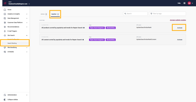Click the AI Models eye icon
Viewport: 196px width, 102px height.
(5, 52)
